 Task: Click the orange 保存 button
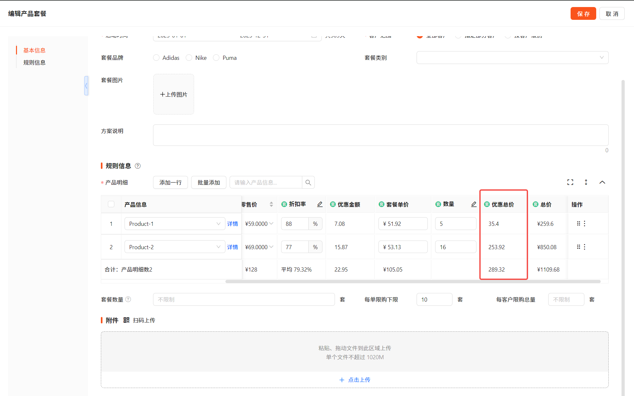(583, 14)
